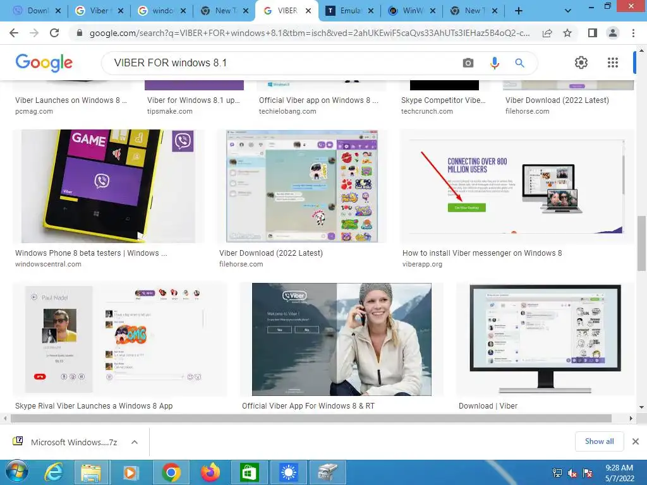
Task: Open 'Viber for Windows 8.1 up...' result
Action: (x=193, y=100)
